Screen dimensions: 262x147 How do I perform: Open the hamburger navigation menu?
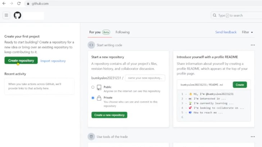pos(6,15)
